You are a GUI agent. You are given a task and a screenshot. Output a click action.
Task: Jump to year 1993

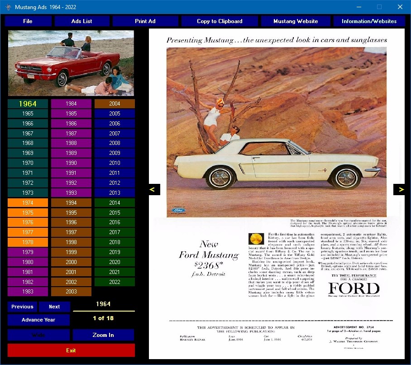point(72,193)
